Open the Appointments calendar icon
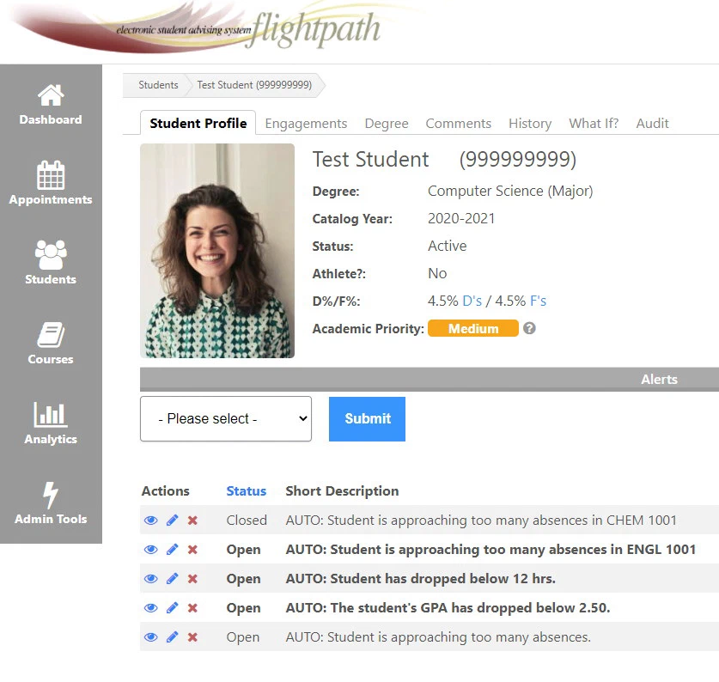Viewport: 719px width, 682px height. click(x=51, y=174)
